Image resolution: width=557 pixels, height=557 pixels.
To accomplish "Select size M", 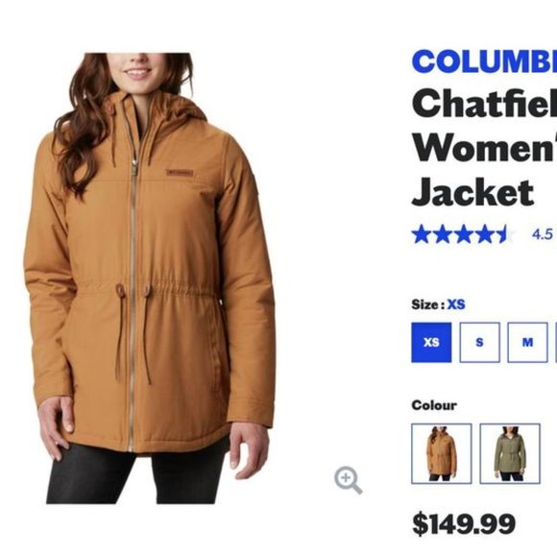I will 527,343.
